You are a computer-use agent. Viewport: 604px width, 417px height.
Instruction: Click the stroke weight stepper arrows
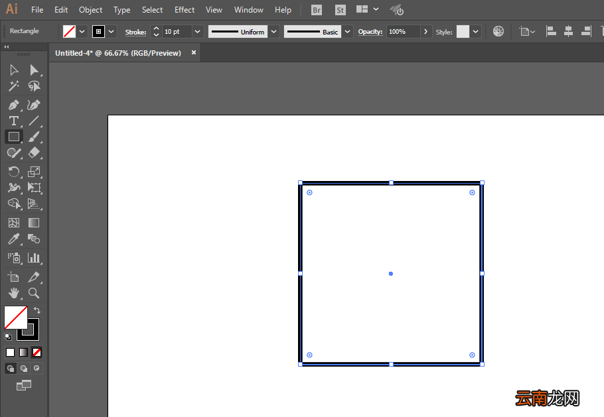pos(156,32)
